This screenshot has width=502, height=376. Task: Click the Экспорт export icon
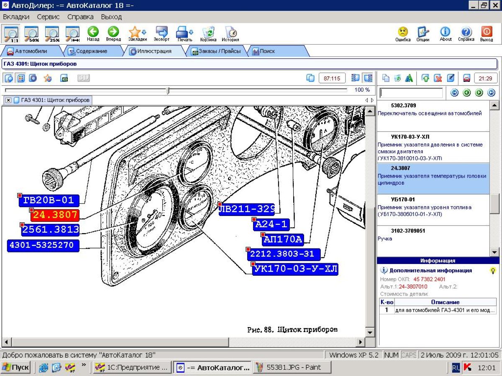(x=161, y=33)
